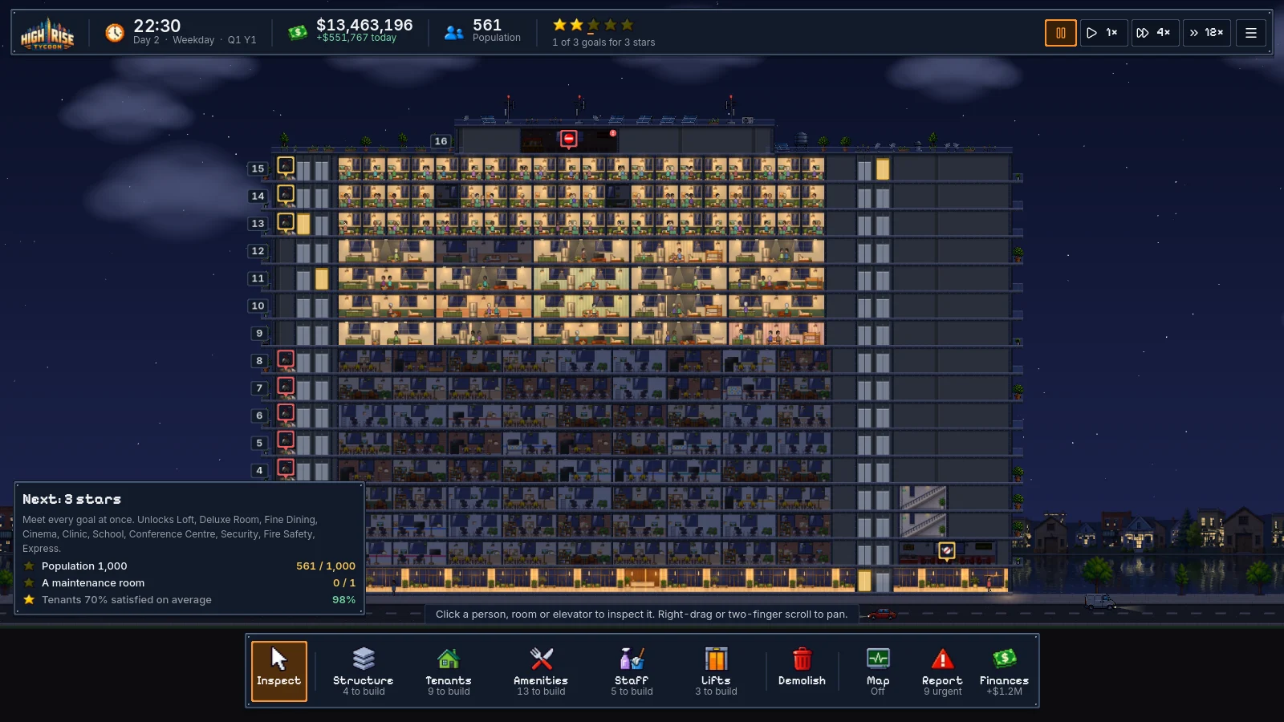Select the Demolish tool
Screen dimensions: 1284x722
pos(802,671)
